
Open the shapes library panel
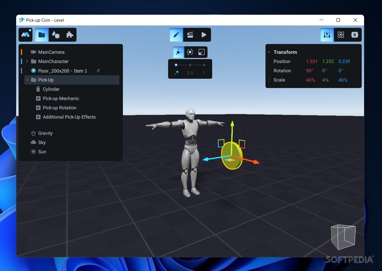(56, 35)
